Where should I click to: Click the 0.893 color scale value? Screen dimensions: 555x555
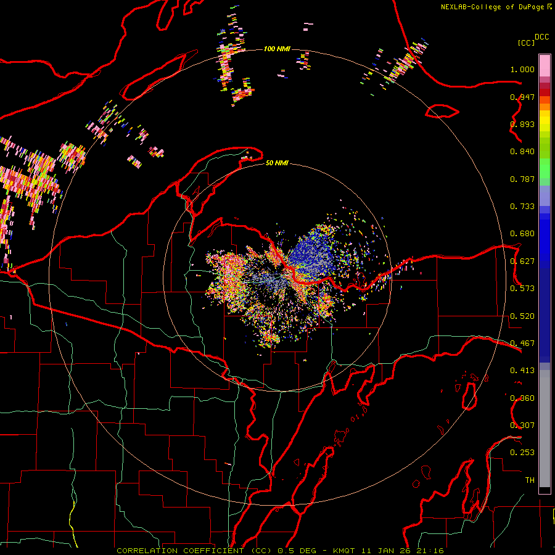point(522,124)
